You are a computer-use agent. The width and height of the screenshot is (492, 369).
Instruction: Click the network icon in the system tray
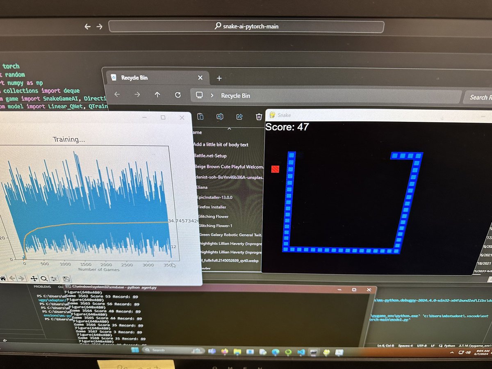coord(461,352)
